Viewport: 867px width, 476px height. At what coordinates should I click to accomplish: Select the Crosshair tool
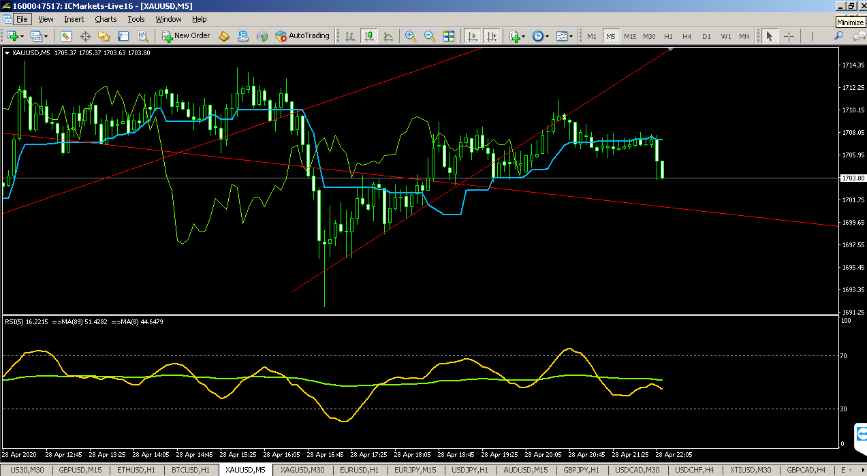(789, 36)
